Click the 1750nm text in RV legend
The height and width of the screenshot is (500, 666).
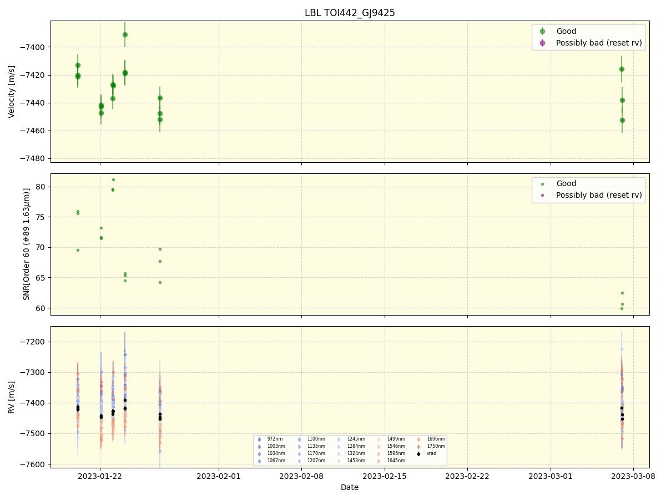[436, 446]
